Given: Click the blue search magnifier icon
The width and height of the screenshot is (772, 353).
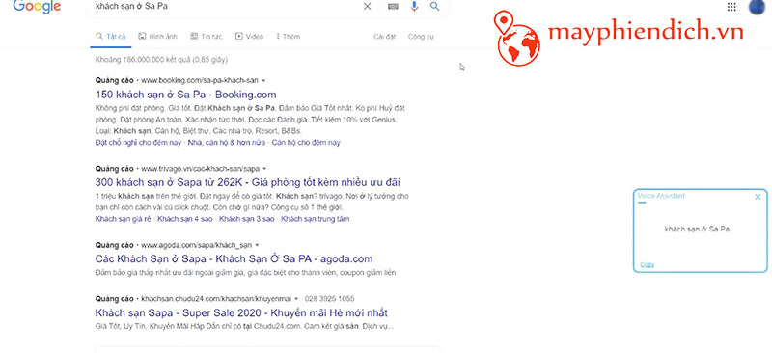Looking at the screenshot, I should [435, 7].
